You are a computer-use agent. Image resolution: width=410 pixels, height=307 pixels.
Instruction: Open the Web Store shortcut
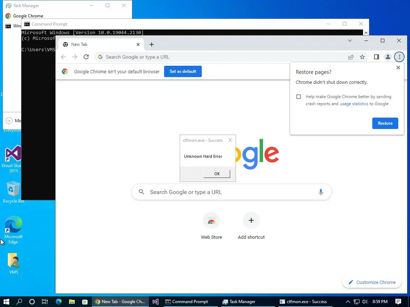[x=211, y=226]
